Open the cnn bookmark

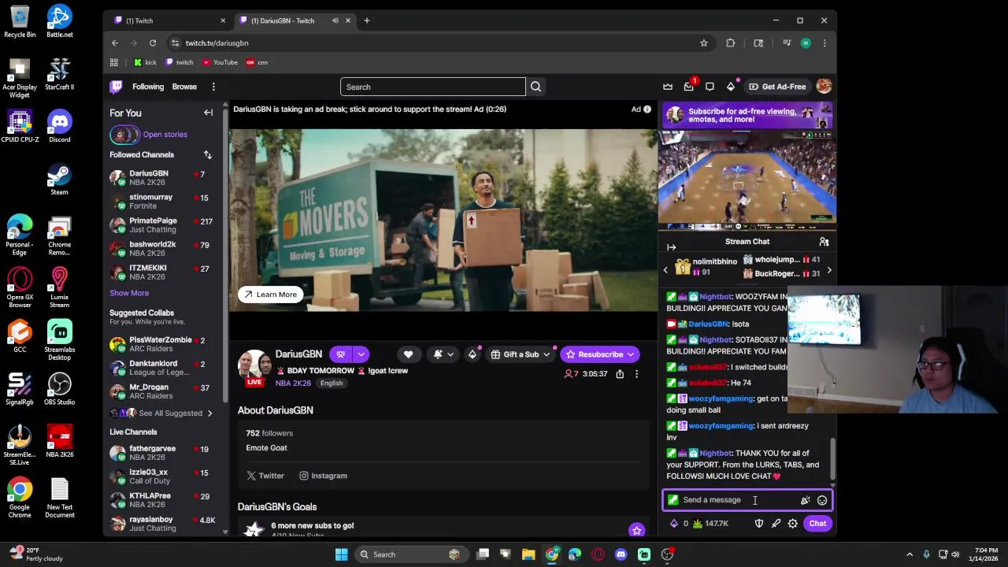point(258,62)
